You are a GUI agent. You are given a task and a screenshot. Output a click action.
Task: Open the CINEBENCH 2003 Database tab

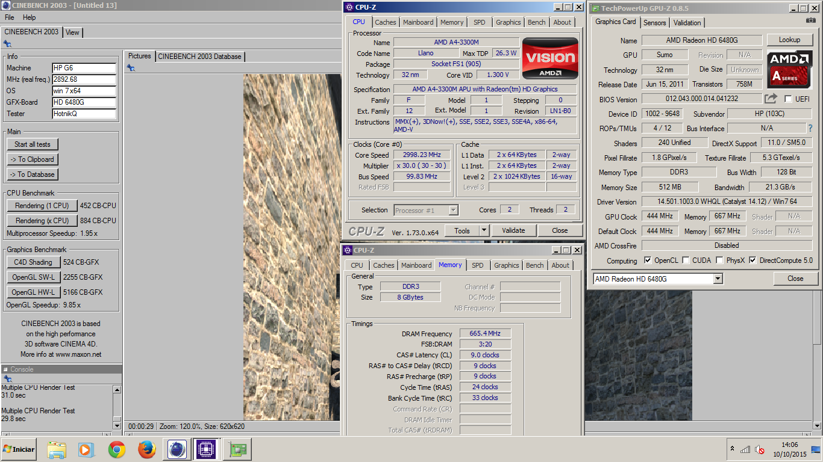coord(199,57)
